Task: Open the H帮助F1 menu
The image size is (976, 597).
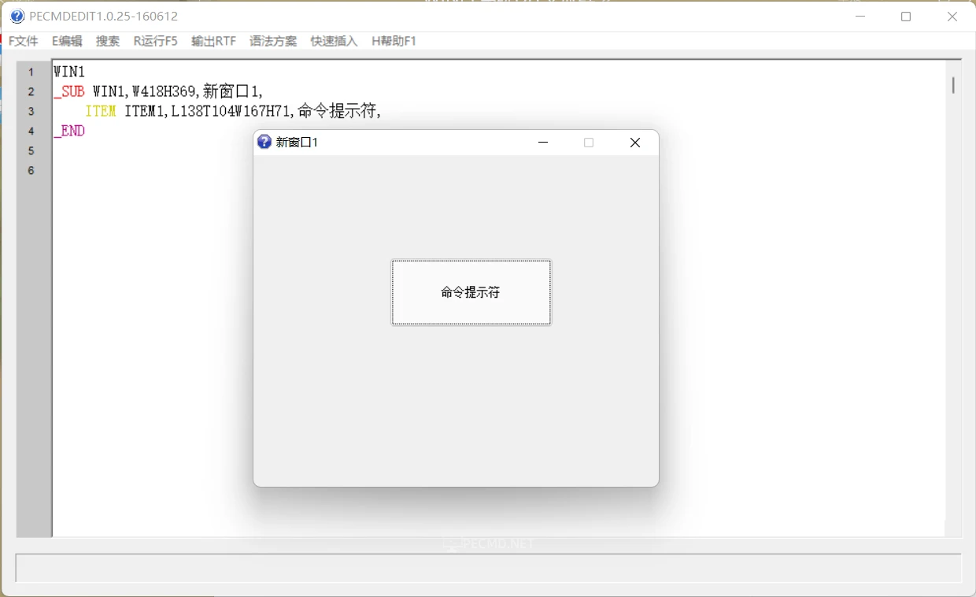Action: click(394, 41)
